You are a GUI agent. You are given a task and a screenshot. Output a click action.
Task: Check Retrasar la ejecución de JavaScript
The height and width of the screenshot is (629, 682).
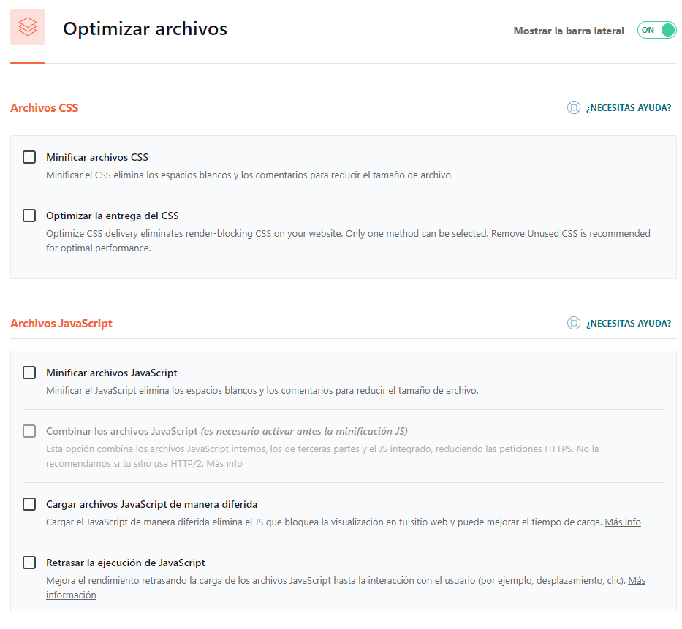29,563
